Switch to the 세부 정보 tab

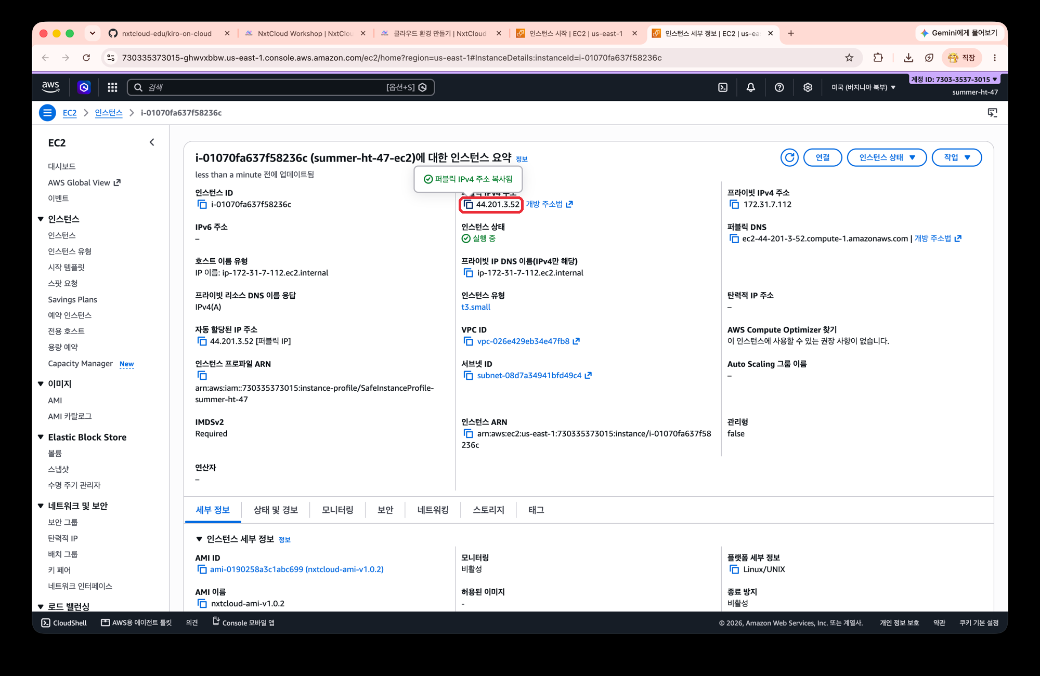213,510
